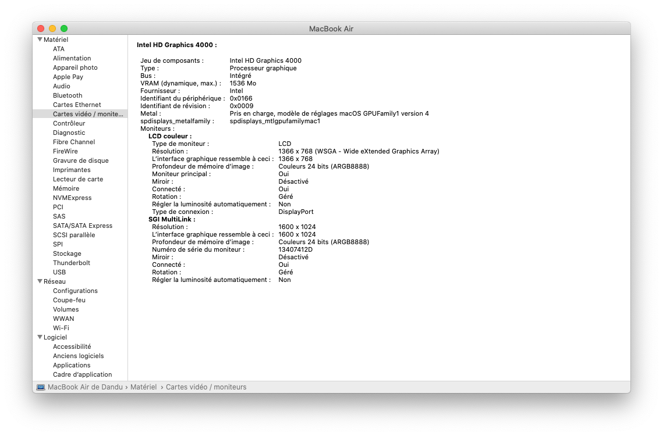The image size is (663, 436).
Task: Click Réseau section header
Action: pyautogui.click(x=55, y=281)
